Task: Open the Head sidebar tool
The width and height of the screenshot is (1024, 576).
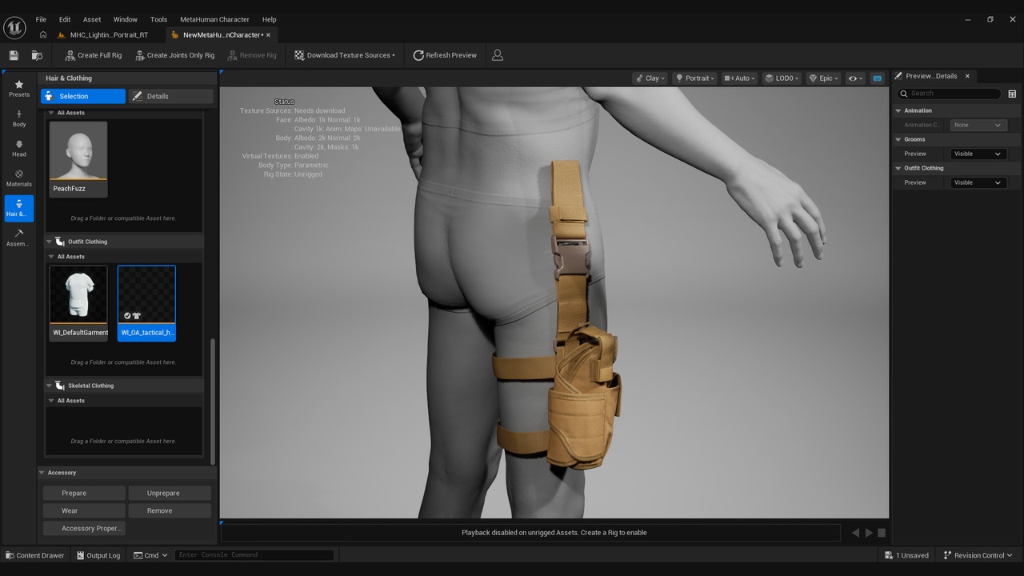Action: click(19, 149)
